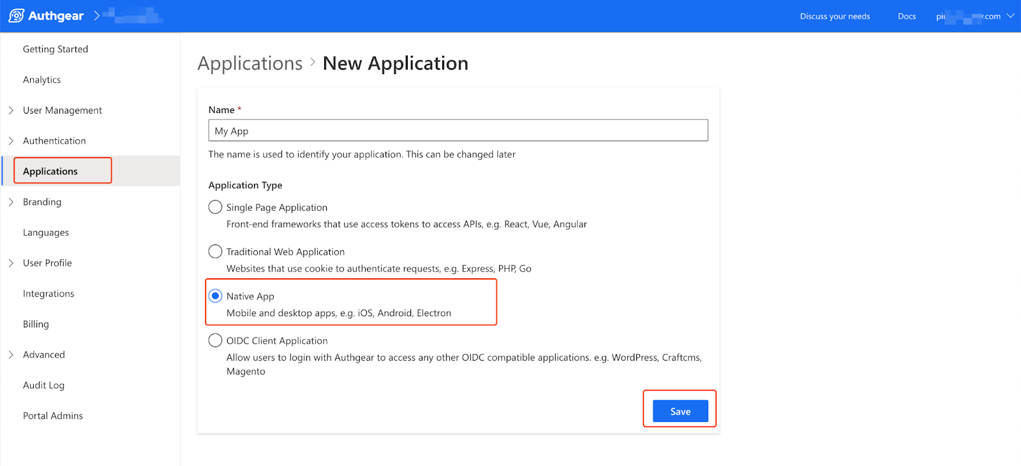The width and height of the screenshot is (1021, 466).
Task: Choose Traditional Web Application option
Action: pyautogui.click(x=216, y=252)
